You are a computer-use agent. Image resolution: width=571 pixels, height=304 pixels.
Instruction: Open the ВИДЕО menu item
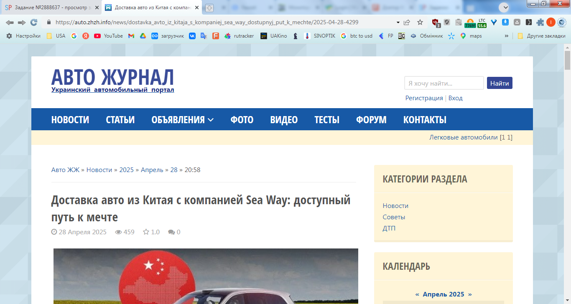[x=284, y=120]
